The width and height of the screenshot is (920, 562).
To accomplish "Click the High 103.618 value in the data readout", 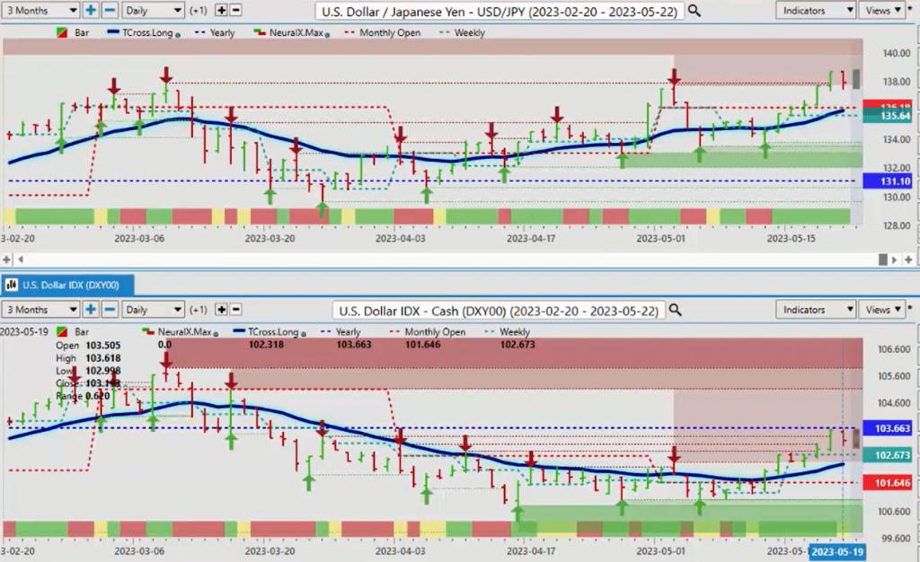I will [x=102, y=358].
